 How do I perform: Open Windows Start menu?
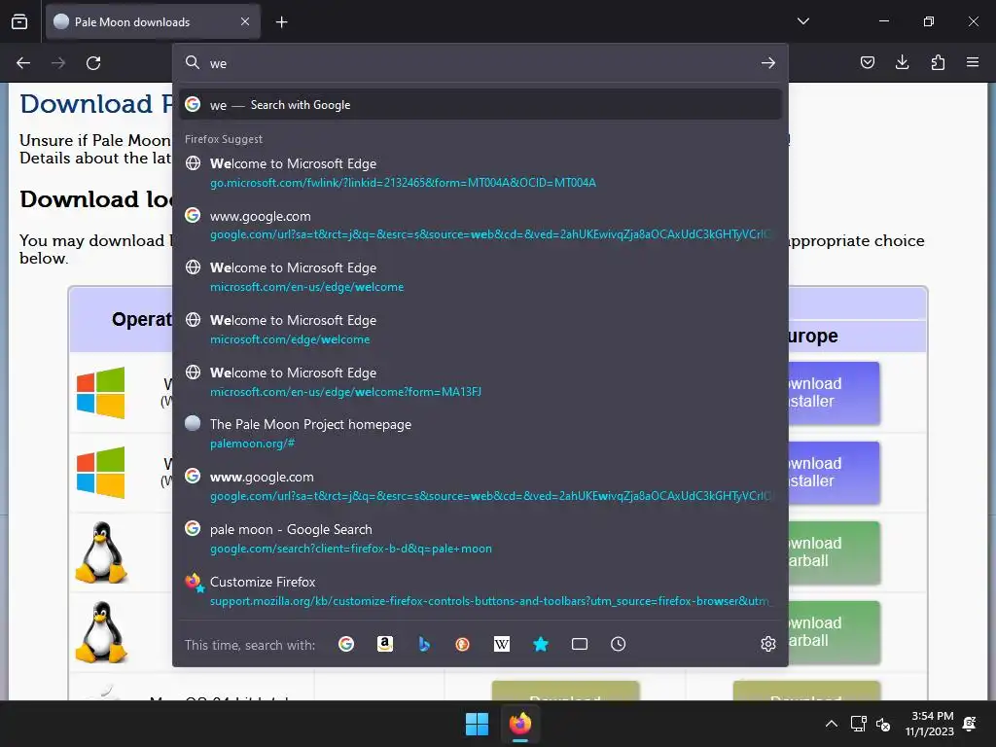[477, 724]
